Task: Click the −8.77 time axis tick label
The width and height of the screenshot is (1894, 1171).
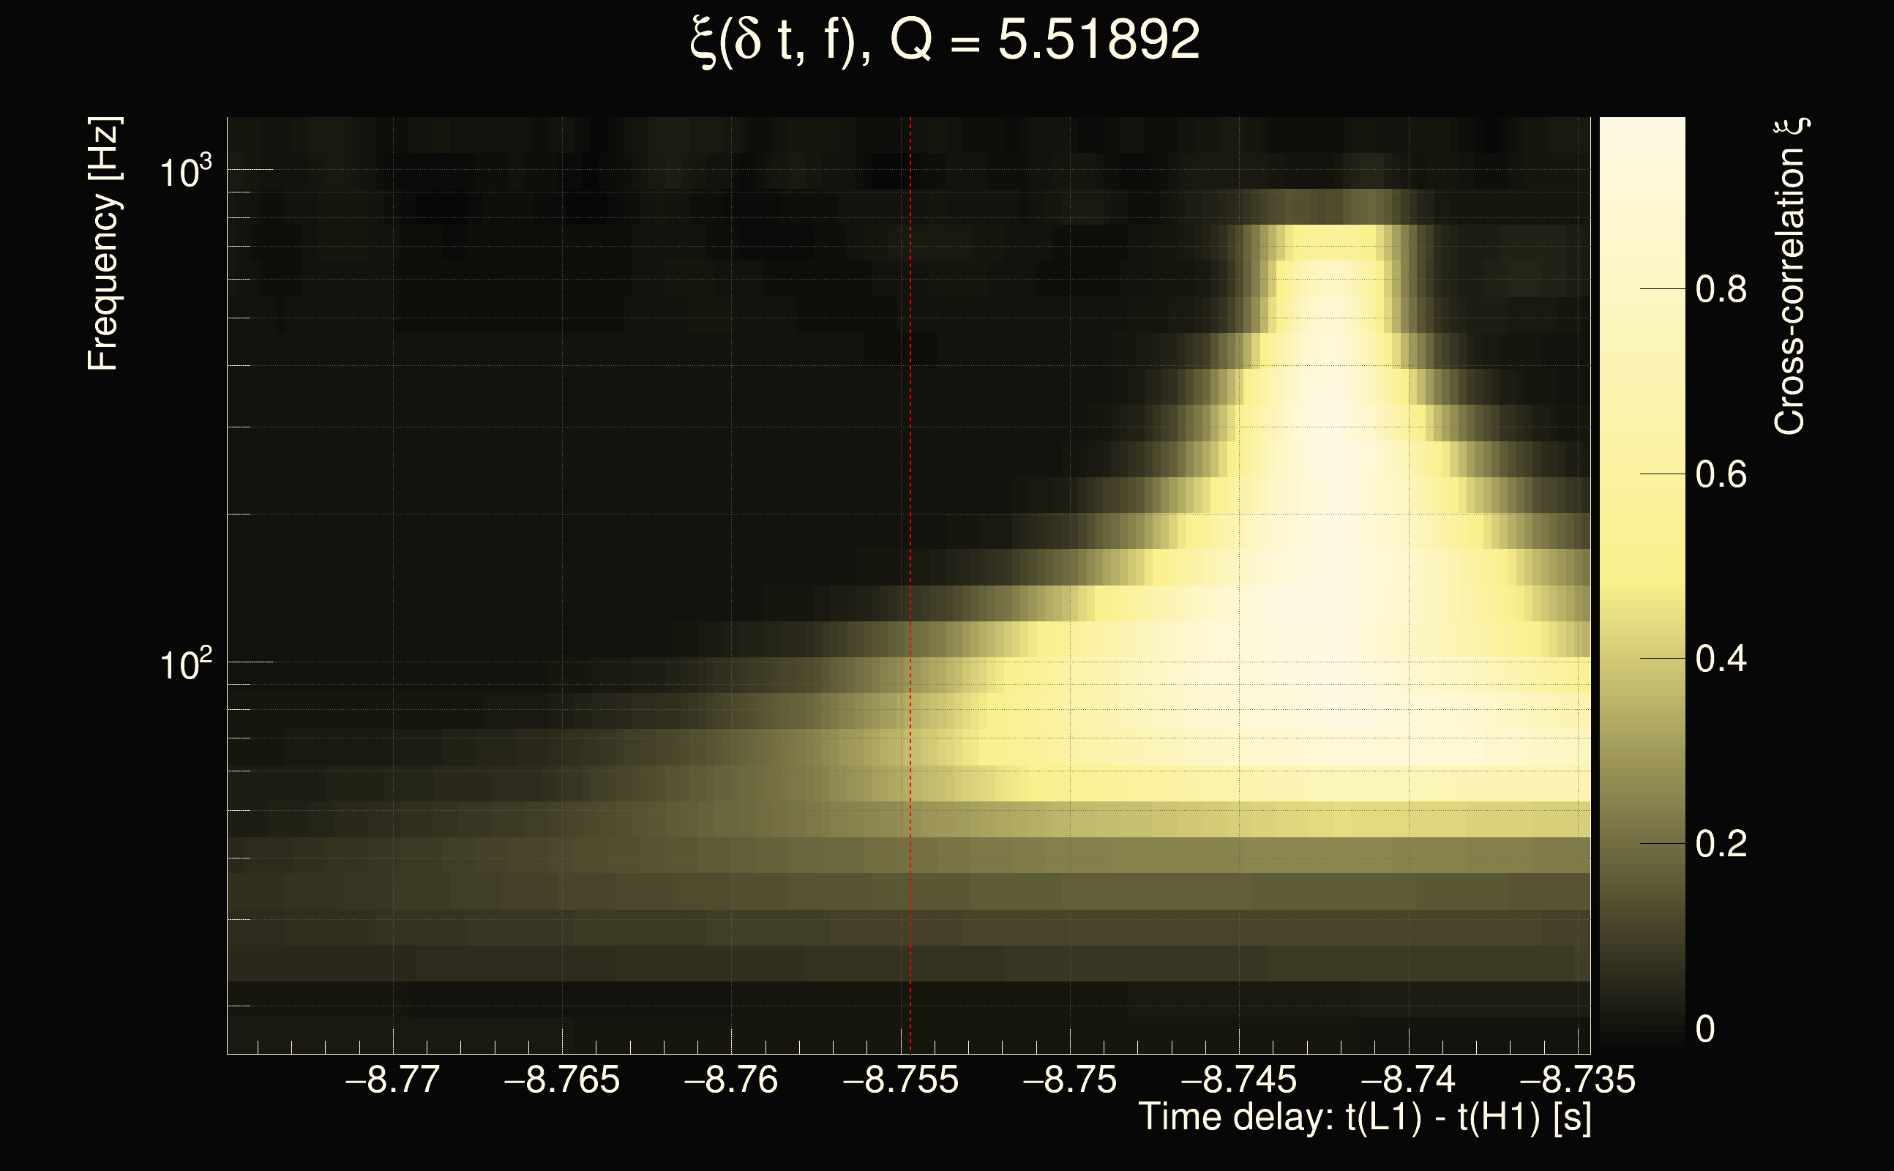Action: pos(392,1080)
